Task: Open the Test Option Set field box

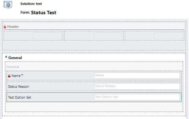Action: pyautogui.click(x=137, y=97)
